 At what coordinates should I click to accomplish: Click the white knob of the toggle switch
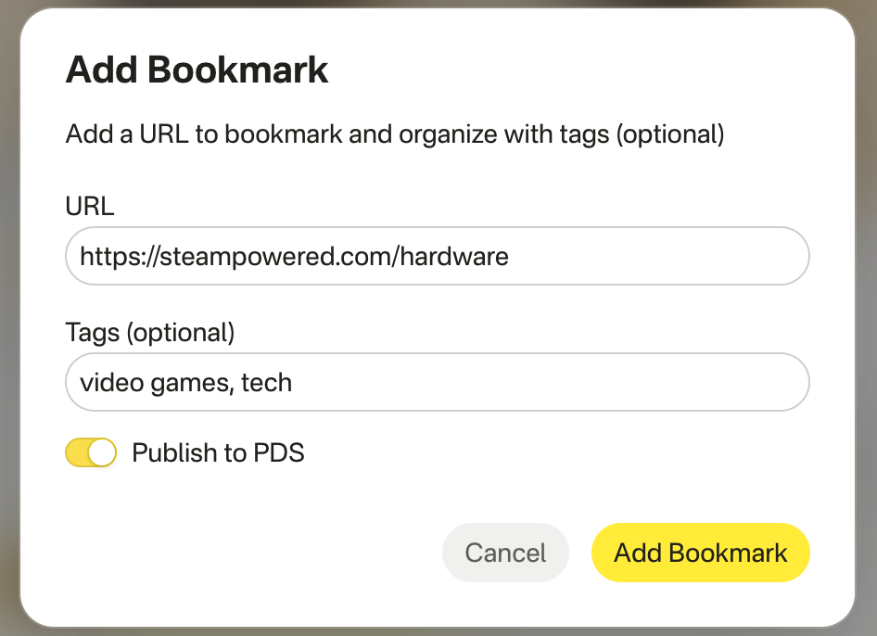[x=102, y=452]
